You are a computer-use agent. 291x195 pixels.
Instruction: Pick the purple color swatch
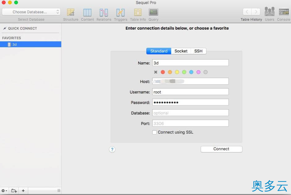click(x=199, y=72)
